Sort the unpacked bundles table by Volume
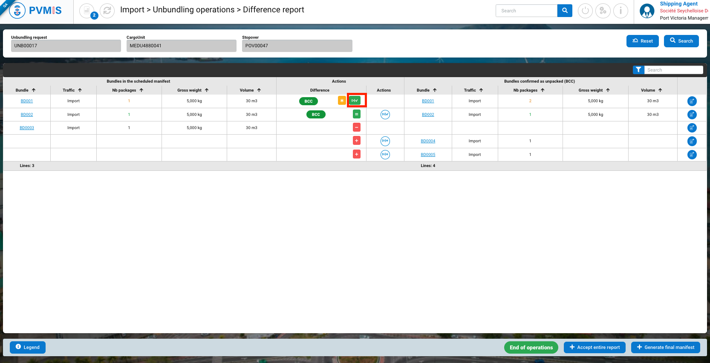 [x=660, y=90]
